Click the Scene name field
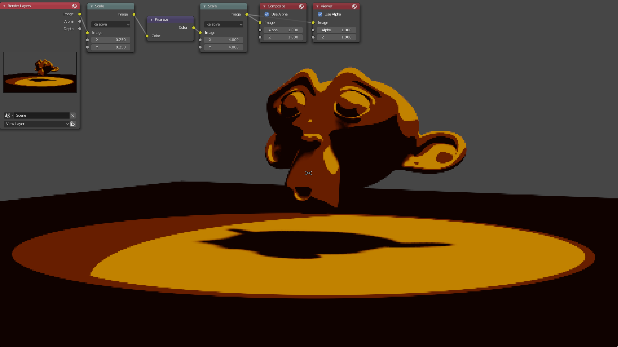The width and height of the screenshot is (618, 347). click(42, 115)
